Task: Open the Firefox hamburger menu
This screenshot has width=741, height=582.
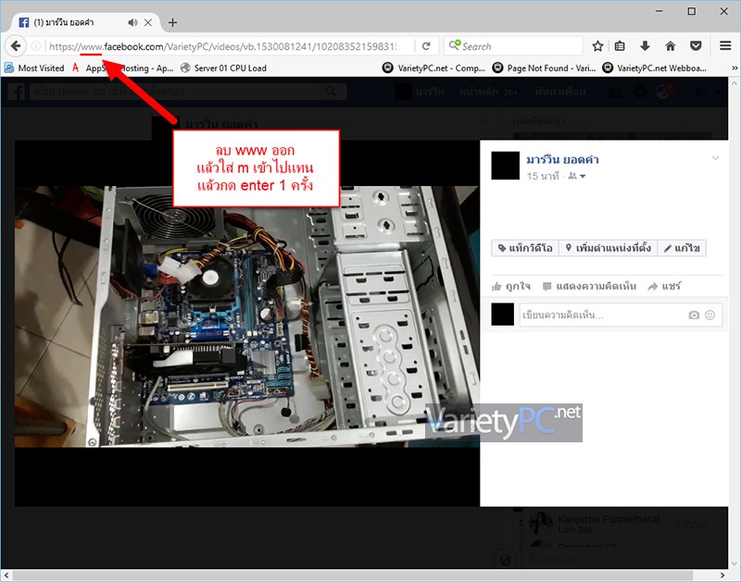Action: (x=725, y=45)
